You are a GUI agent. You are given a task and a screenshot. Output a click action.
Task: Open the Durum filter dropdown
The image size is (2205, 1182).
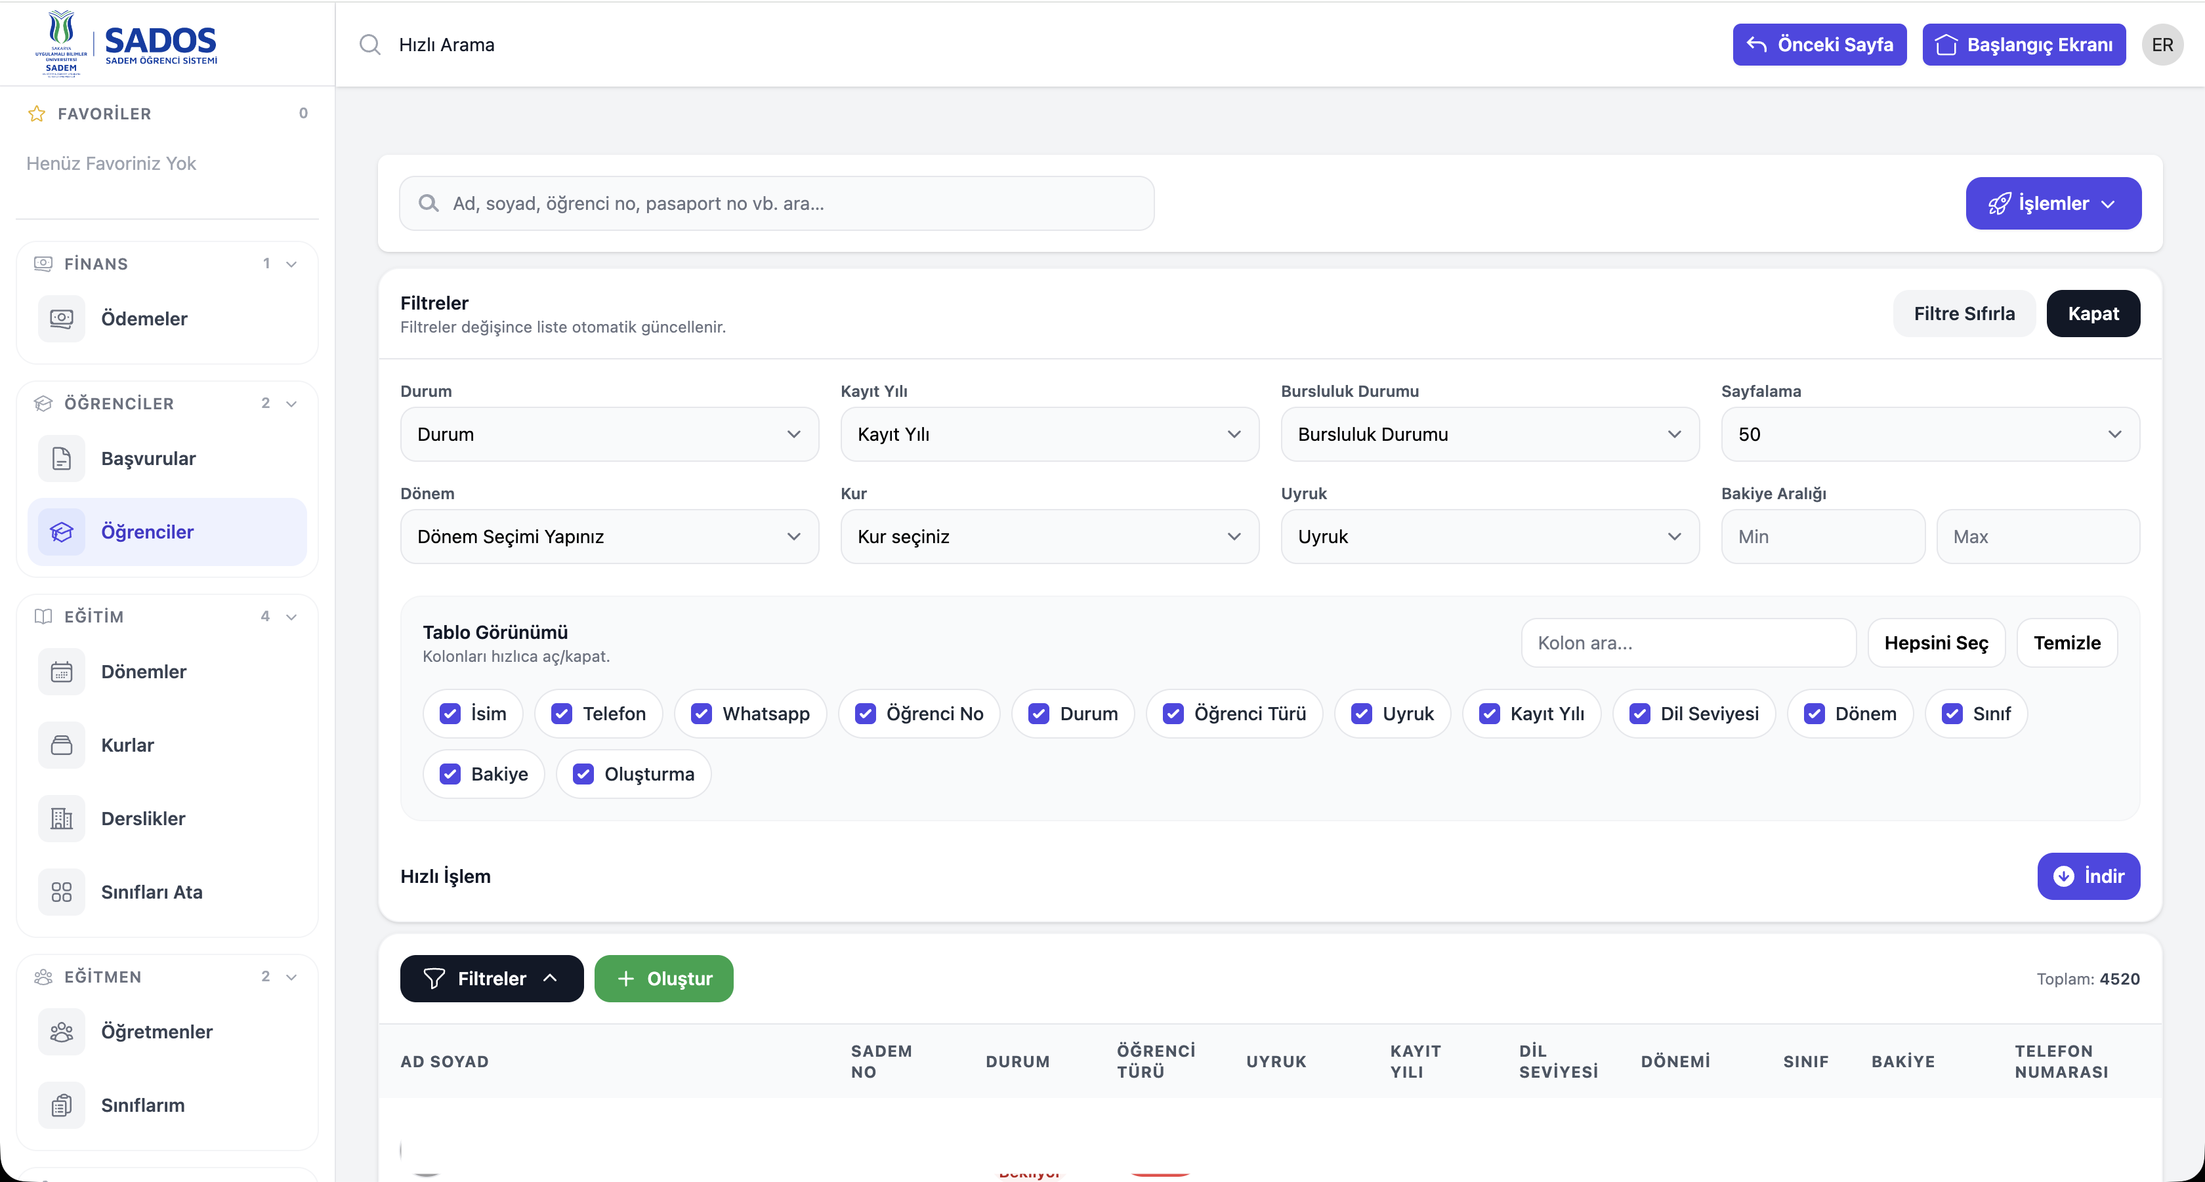pos(610,434)
